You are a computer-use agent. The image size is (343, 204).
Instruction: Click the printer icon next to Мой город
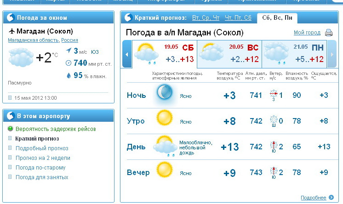click(x=329, y=33)
